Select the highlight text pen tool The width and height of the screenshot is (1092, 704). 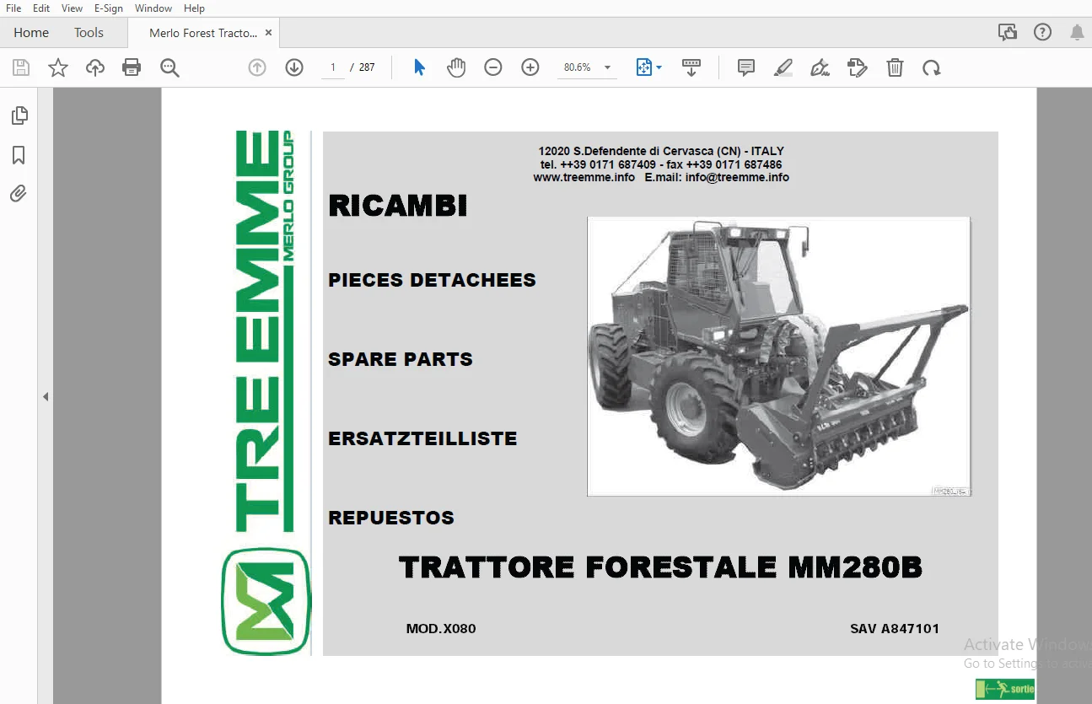point(783,67)
